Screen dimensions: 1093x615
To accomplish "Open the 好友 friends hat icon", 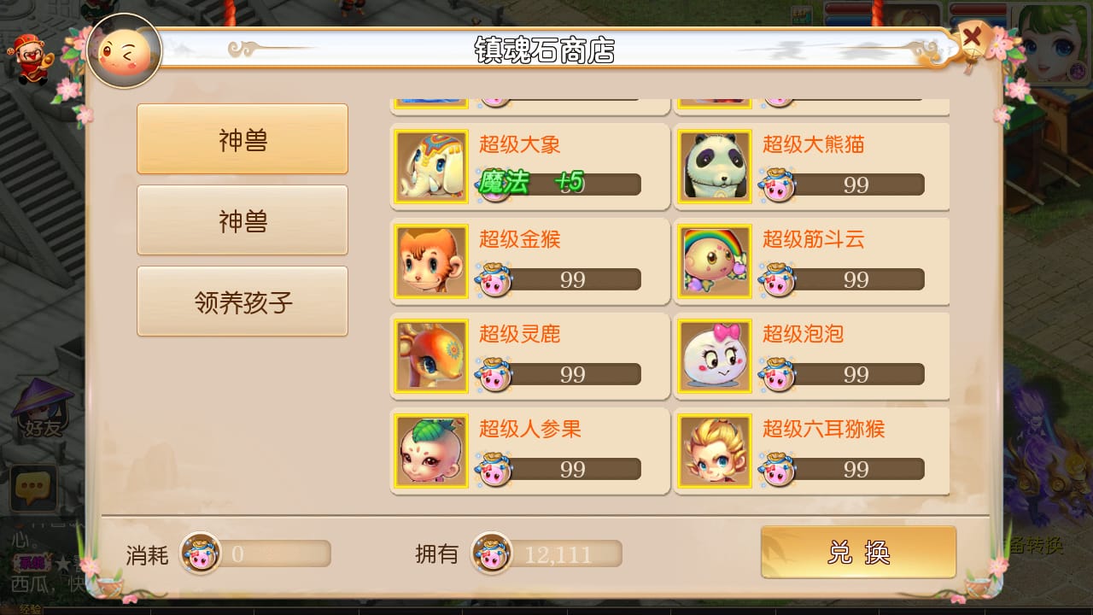I will click(x=43, y=410).
